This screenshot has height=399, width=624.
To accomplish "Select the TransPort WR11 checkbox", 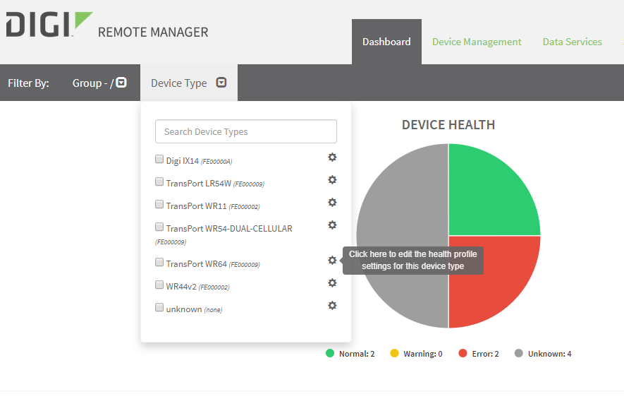I will point(159,205).
